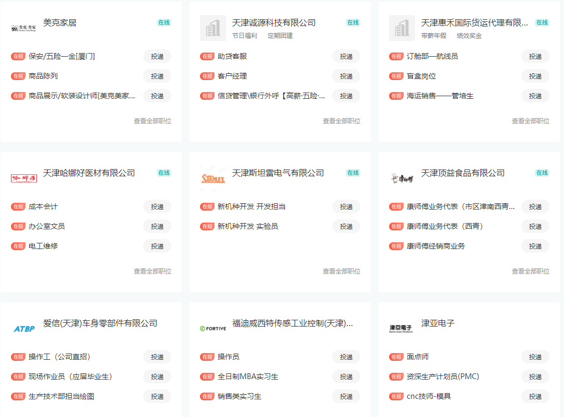The width and height of the screenshot is (564, 417).
Task: Click 在线 badge on 天津哈娜好医材 card
Action: [164, 173]
